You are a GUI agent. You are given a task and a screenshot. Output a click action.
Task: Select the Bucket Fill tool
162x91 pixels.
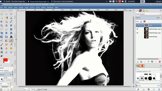[2, 40]
